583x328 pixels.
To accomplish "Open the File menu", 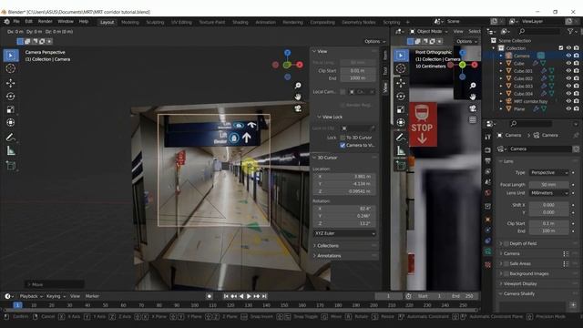I will [16, 22].
